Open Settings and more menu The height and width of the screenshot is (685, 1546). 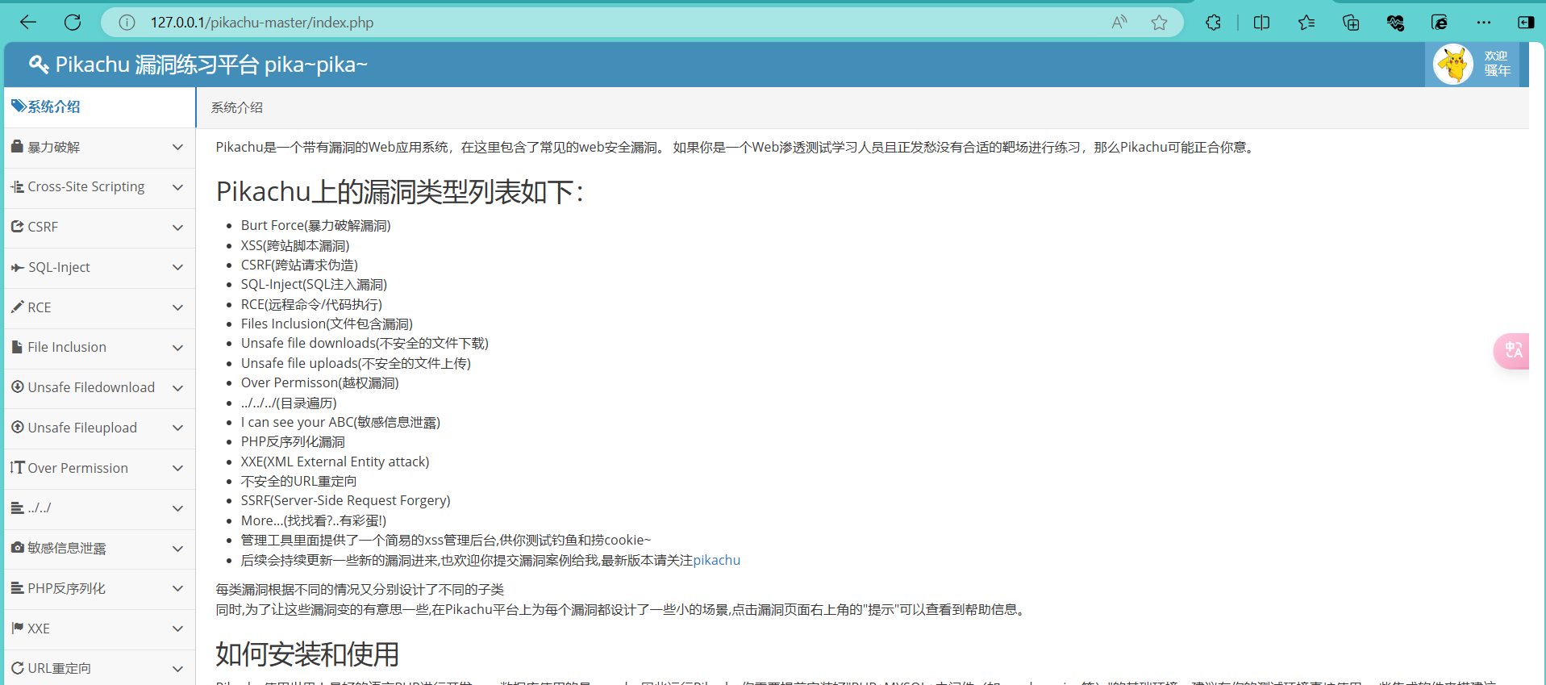tap(1484, 23)
